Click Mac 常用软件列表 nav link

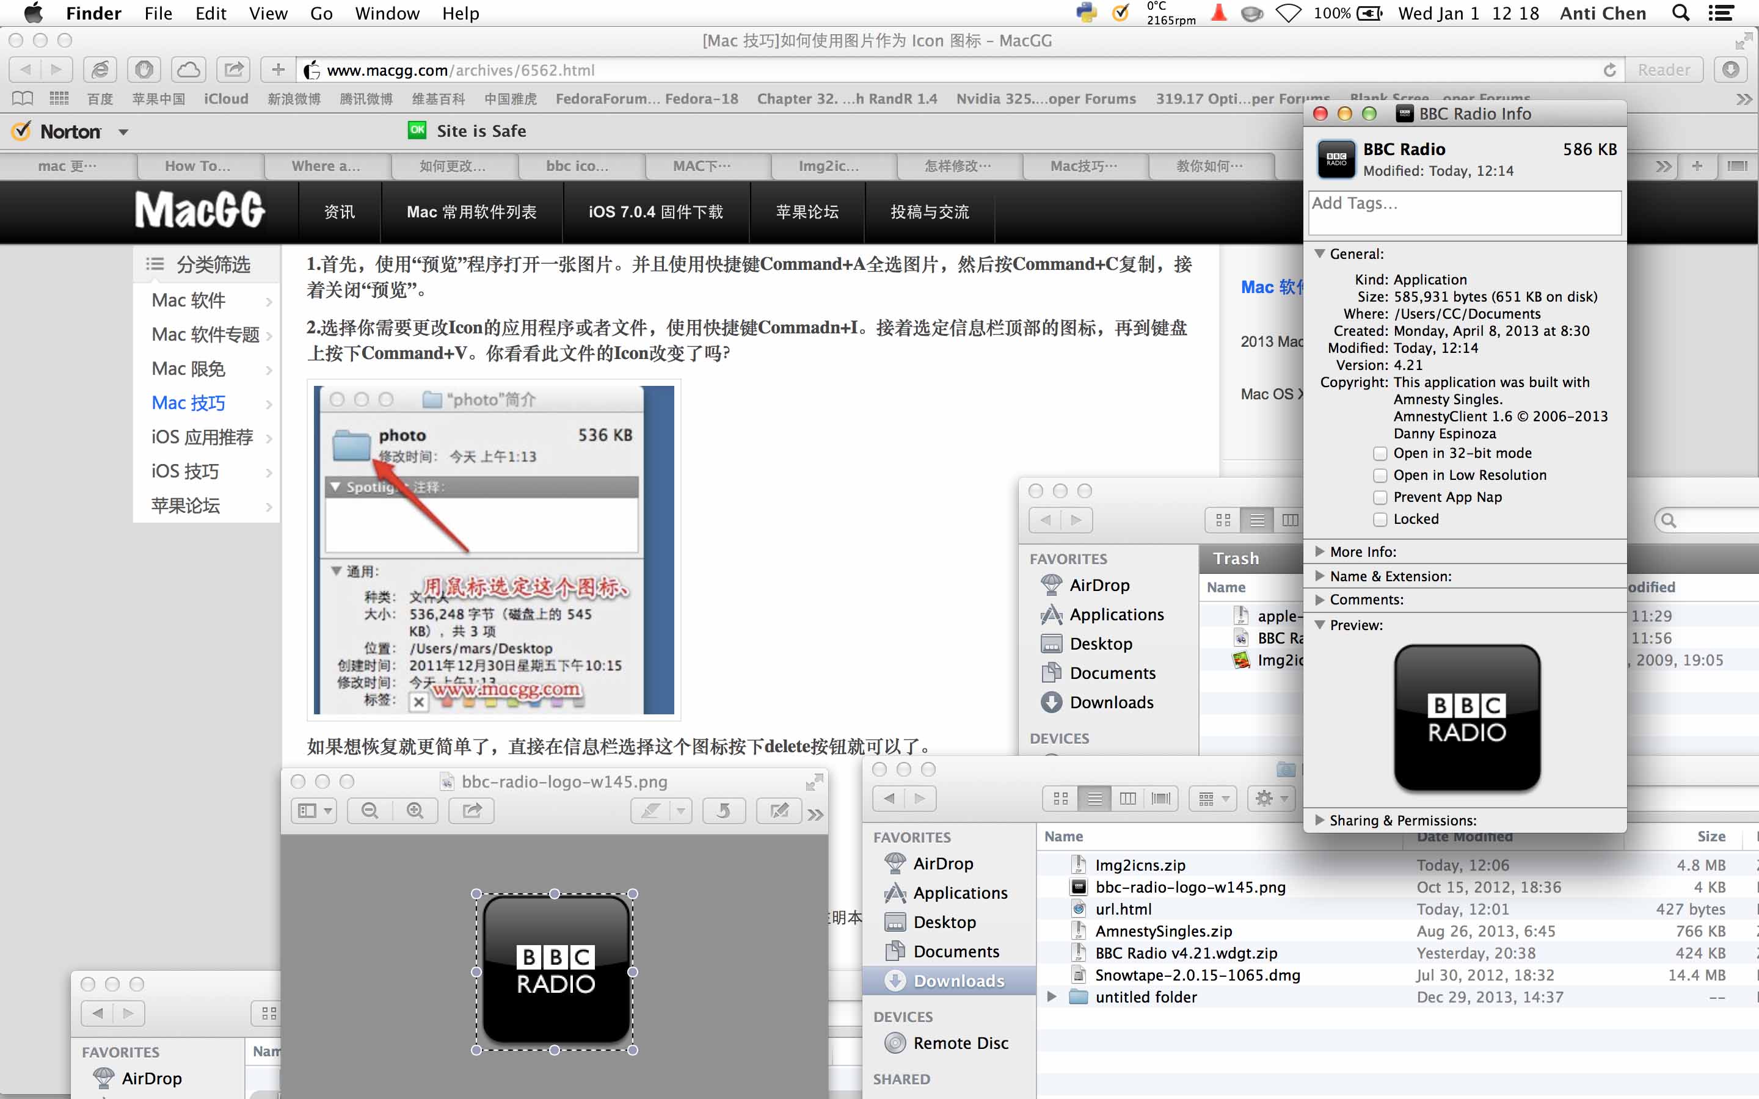pos(472,212)
